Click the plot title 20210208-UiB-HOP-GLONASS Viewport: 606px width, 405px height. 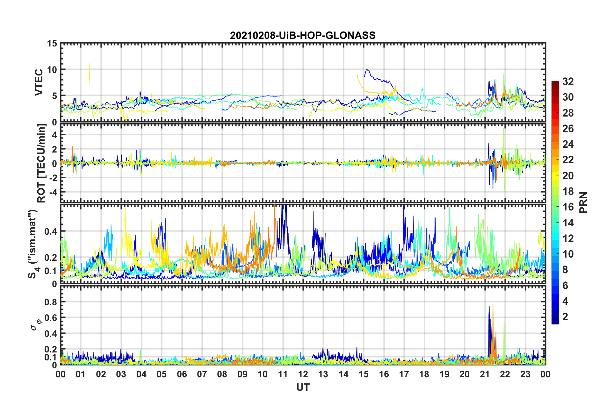point(303,35)
